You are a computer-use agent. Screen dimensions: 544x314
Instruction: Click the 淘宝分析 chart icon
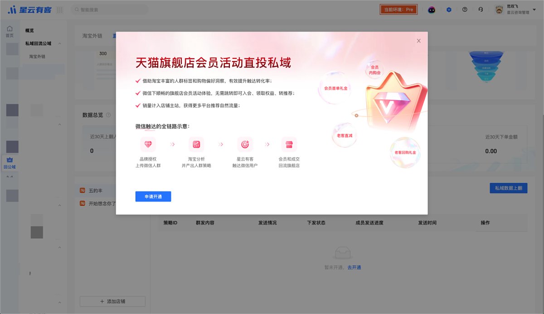tap(196, 144)
